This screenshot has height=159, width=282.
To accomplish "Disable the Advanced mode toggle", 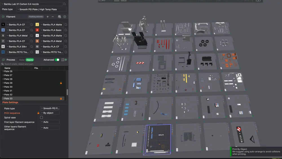I will click(x=57, y=60).
